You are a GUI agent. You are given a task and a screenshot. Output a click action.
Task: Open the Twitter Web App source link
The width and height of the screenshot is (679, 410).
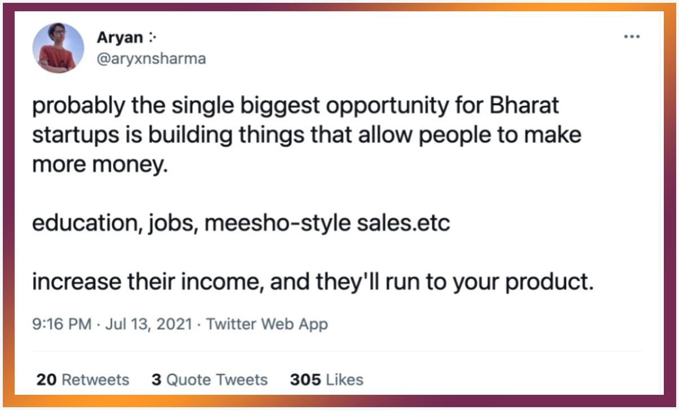pos(267,324)
